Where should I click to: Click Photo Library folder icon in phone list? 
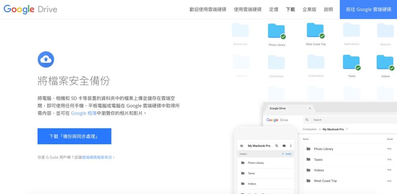tap(243, 163)
